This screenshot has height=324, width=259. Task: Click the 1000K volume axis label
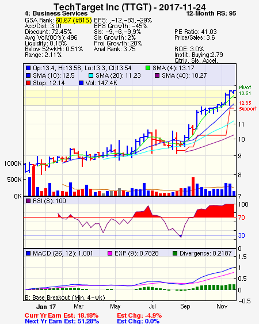pos(13,163)
